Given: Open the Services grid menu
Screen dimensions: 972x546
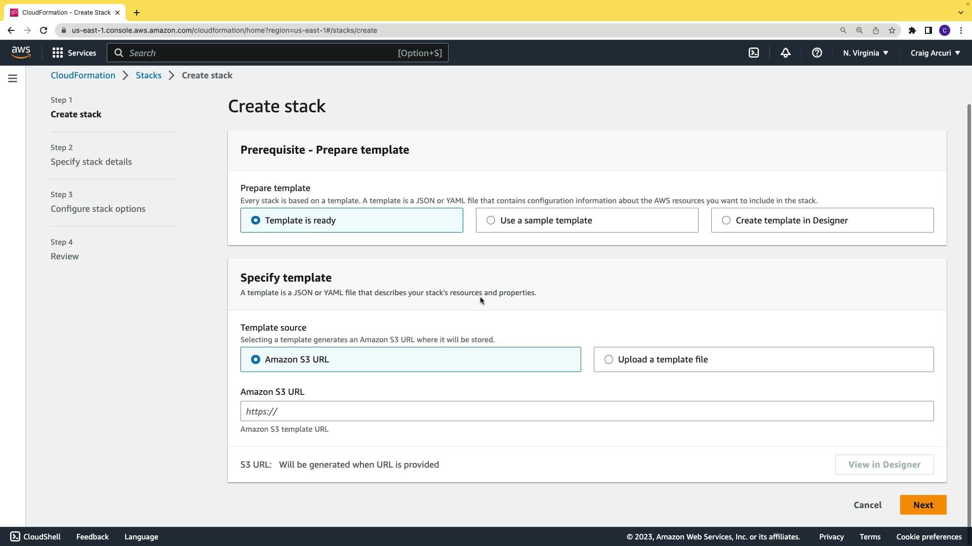Looking at the screenshot, I should point(74,53).
